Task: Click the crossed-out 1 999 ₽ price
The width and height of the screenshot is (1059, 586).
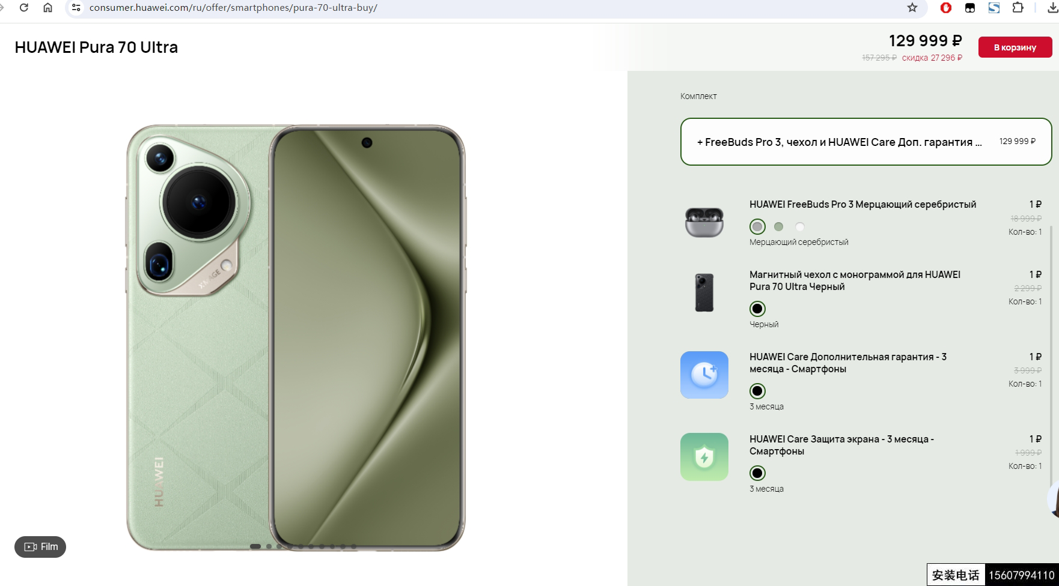Action: [x=1028, y=453]
